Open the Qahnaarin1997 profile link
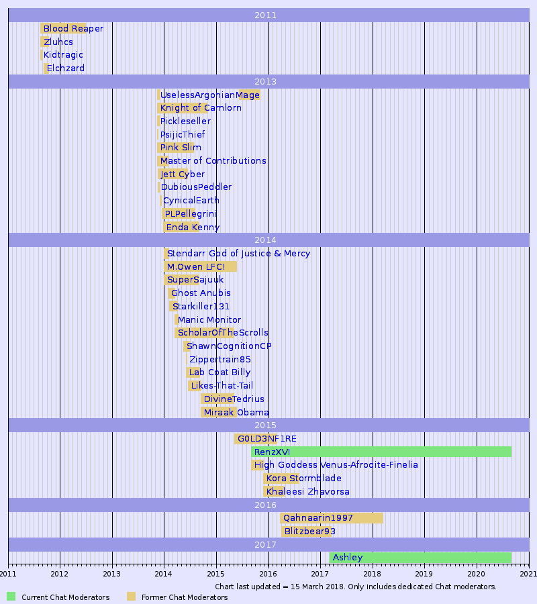The height and width of the screenshot is (604, 537). pyautogui.click(x=316, y=517)
